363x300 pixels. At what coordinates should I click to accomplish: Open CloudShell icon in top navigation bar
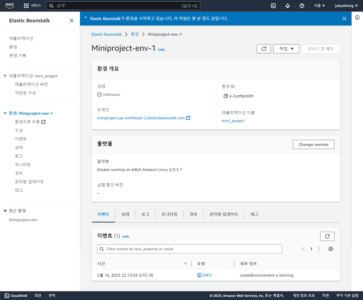(273, 6)
